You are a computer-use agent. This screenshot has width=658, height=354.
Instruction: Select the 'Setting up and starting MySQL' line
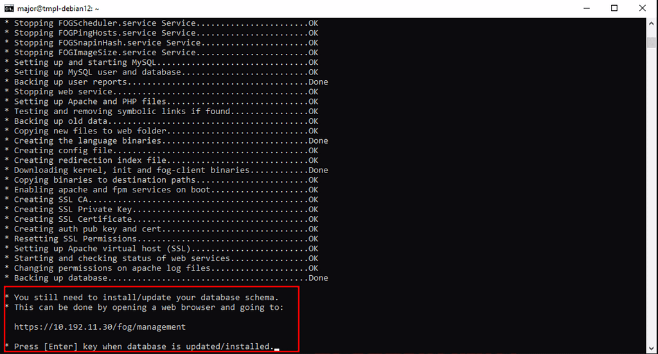point(161,62)
